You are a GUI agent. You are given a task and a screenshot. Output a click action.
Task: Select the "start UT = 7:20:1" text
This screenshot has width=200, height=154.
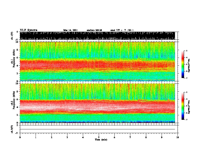tap(122, 30)
